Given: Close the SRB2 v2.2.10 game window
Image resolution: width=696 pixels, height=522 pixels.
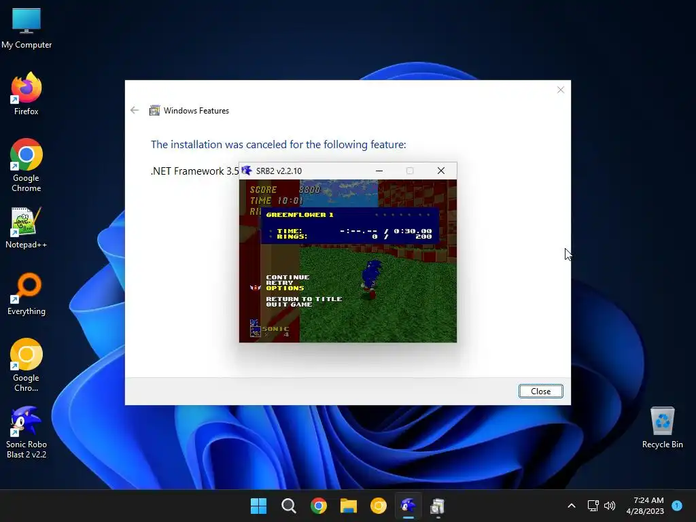Looking at the screenshot, I should coord(440,171).
